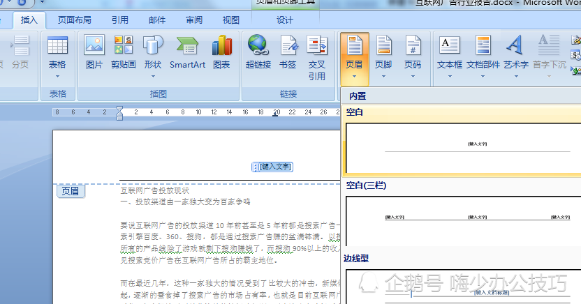Click the 空白(三栏) gallery label
This screenshot has height=304, width=581.
coord(366,185)
